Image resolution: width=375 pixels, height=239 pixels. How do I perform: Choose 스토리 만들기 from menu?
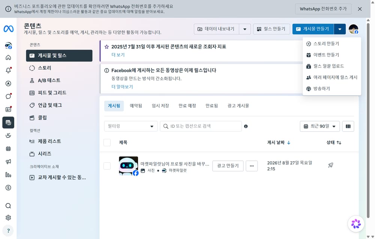[332, 44]
